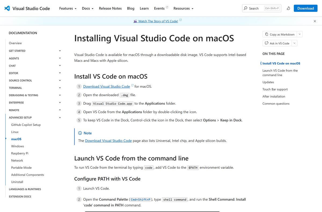Screen dimensions: 322x212
Task: Open LANGUAGES & RUNTIMES section
Action: (x=25, y=189)
